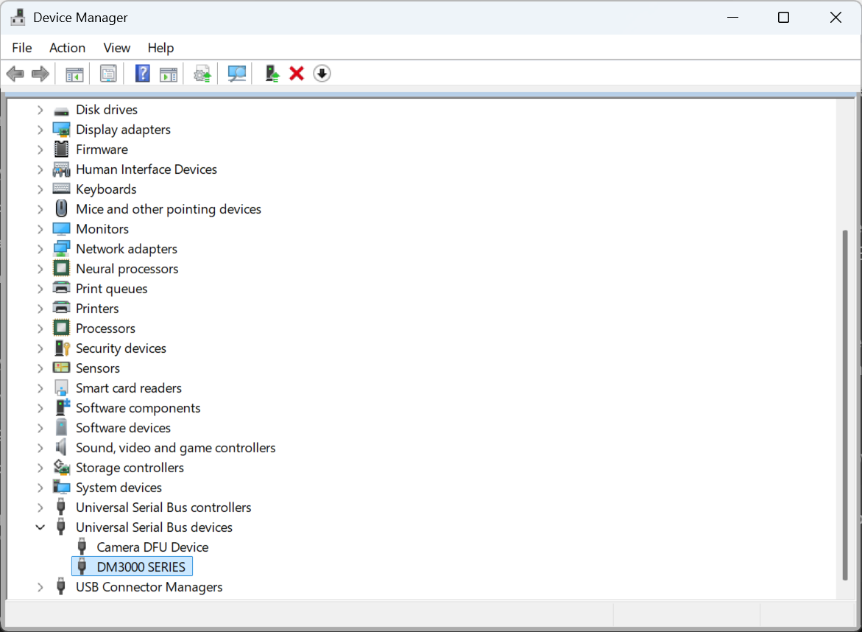This screenshot has height=632, width=862.
Task: Select the Firmware label
Action: [102, 150]
